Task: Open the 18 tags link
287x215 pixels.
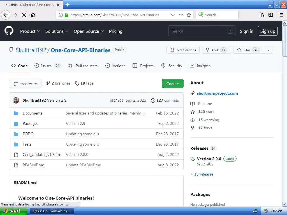Action: coord(84,83)
